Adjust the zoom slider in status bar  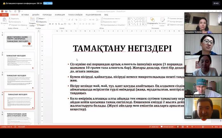click(203, 127)
